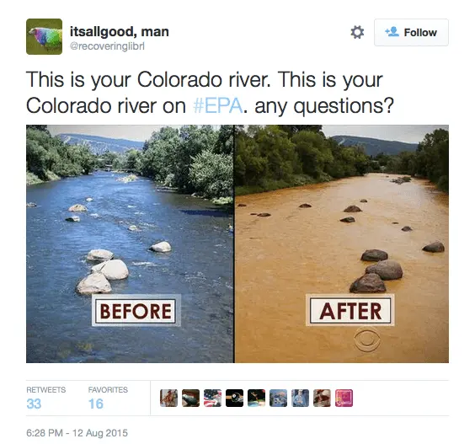Open the red hat user avatar
The image size is (475, 444).
322,398
